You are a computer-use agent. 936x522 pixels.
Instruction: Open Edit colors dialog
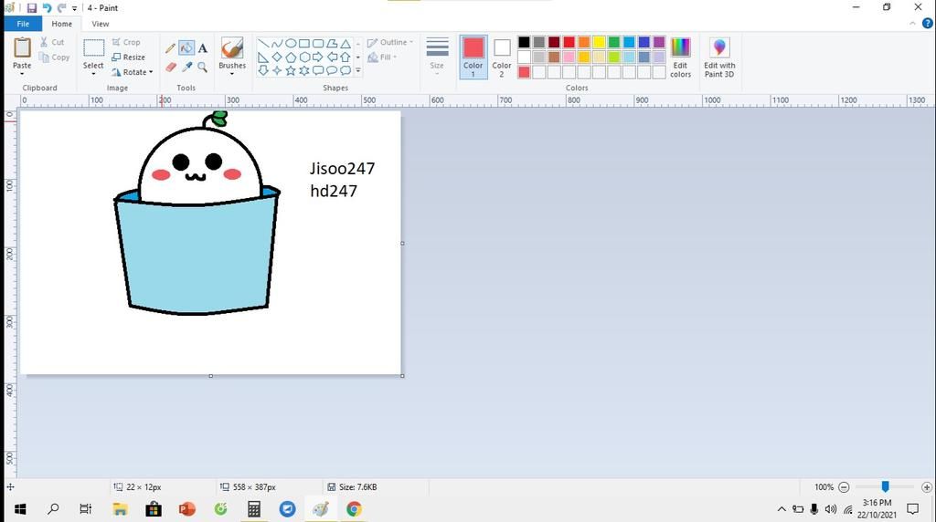coord(680,57)
